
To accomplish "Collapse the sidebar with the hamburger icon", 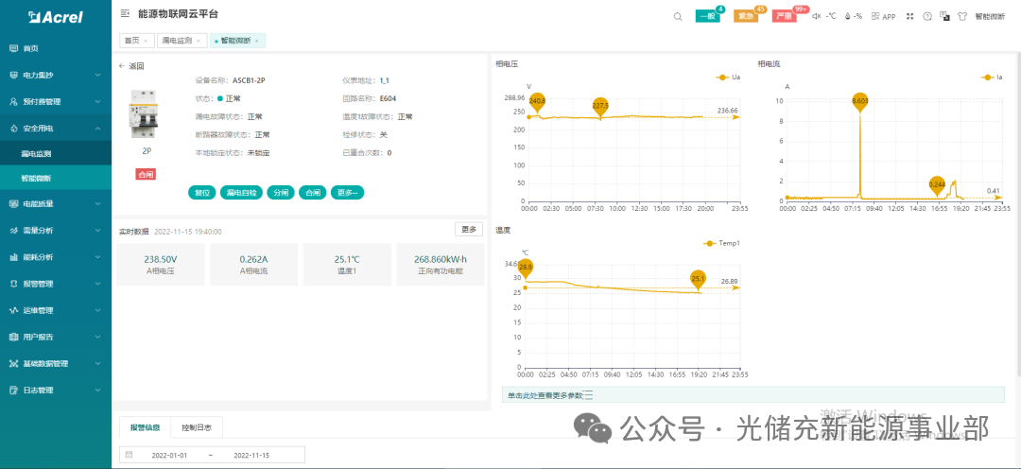I will tap(125, 13).
